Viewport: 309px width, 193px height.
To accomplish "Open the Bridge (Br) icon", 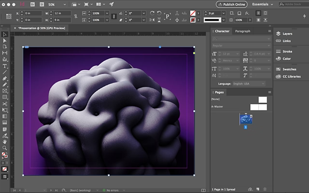I will pyautogui.click(x=31, y=4).
